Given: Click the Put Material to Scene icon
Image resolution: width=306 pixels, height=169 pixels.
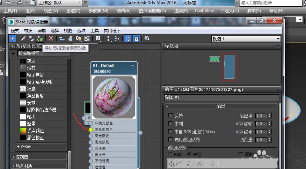Looking at the screenshot, I should pos(31,39).
